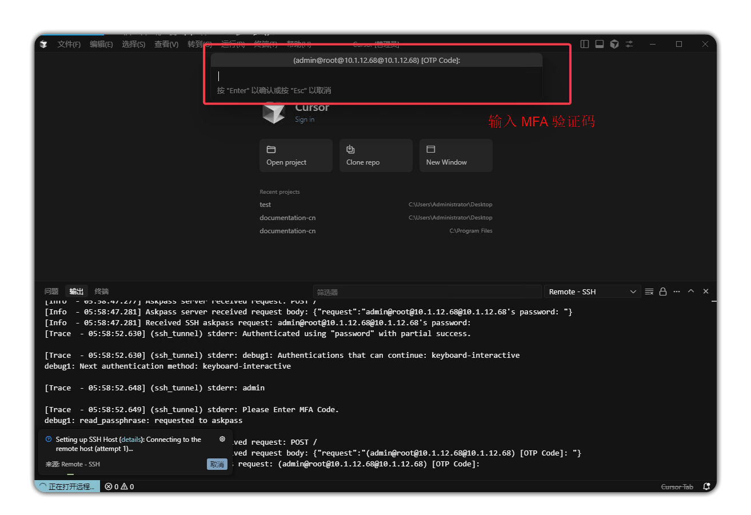Close the bottom panel with the X icon
Image resolution: width=751 pixels, height=515 pixels.
[706, 292]
